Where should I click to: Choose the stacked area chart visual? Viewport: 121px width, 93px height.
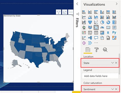[x=96, y=17]
